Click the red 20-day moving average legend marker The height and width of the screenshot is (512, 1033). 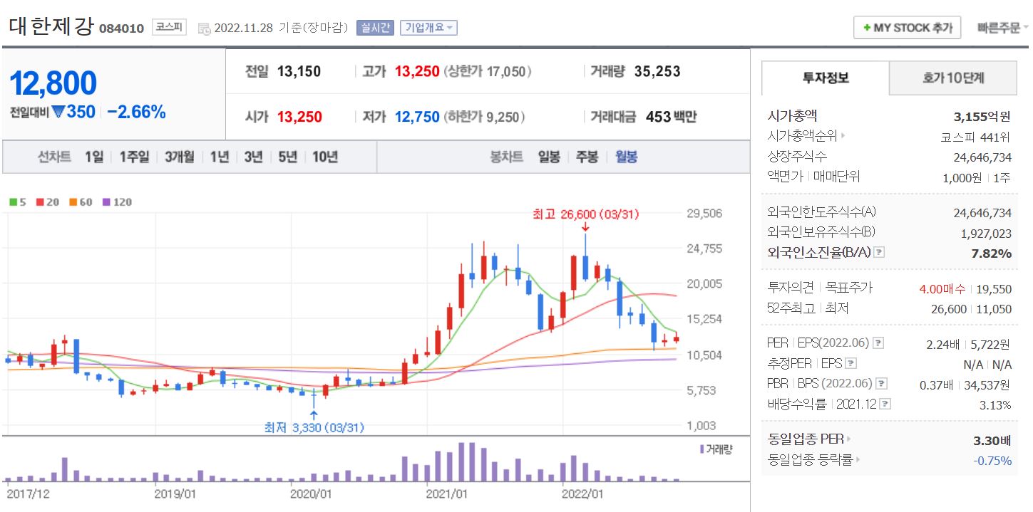pos(40,202)
